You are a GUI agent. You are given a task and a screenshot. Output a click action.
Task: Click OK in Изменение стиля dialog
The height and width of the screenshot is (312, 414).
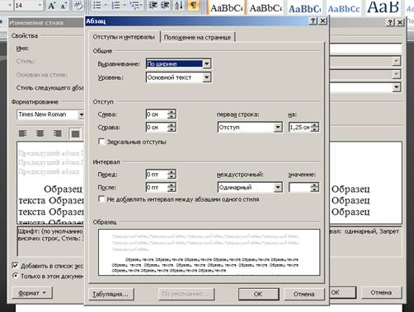342,292
